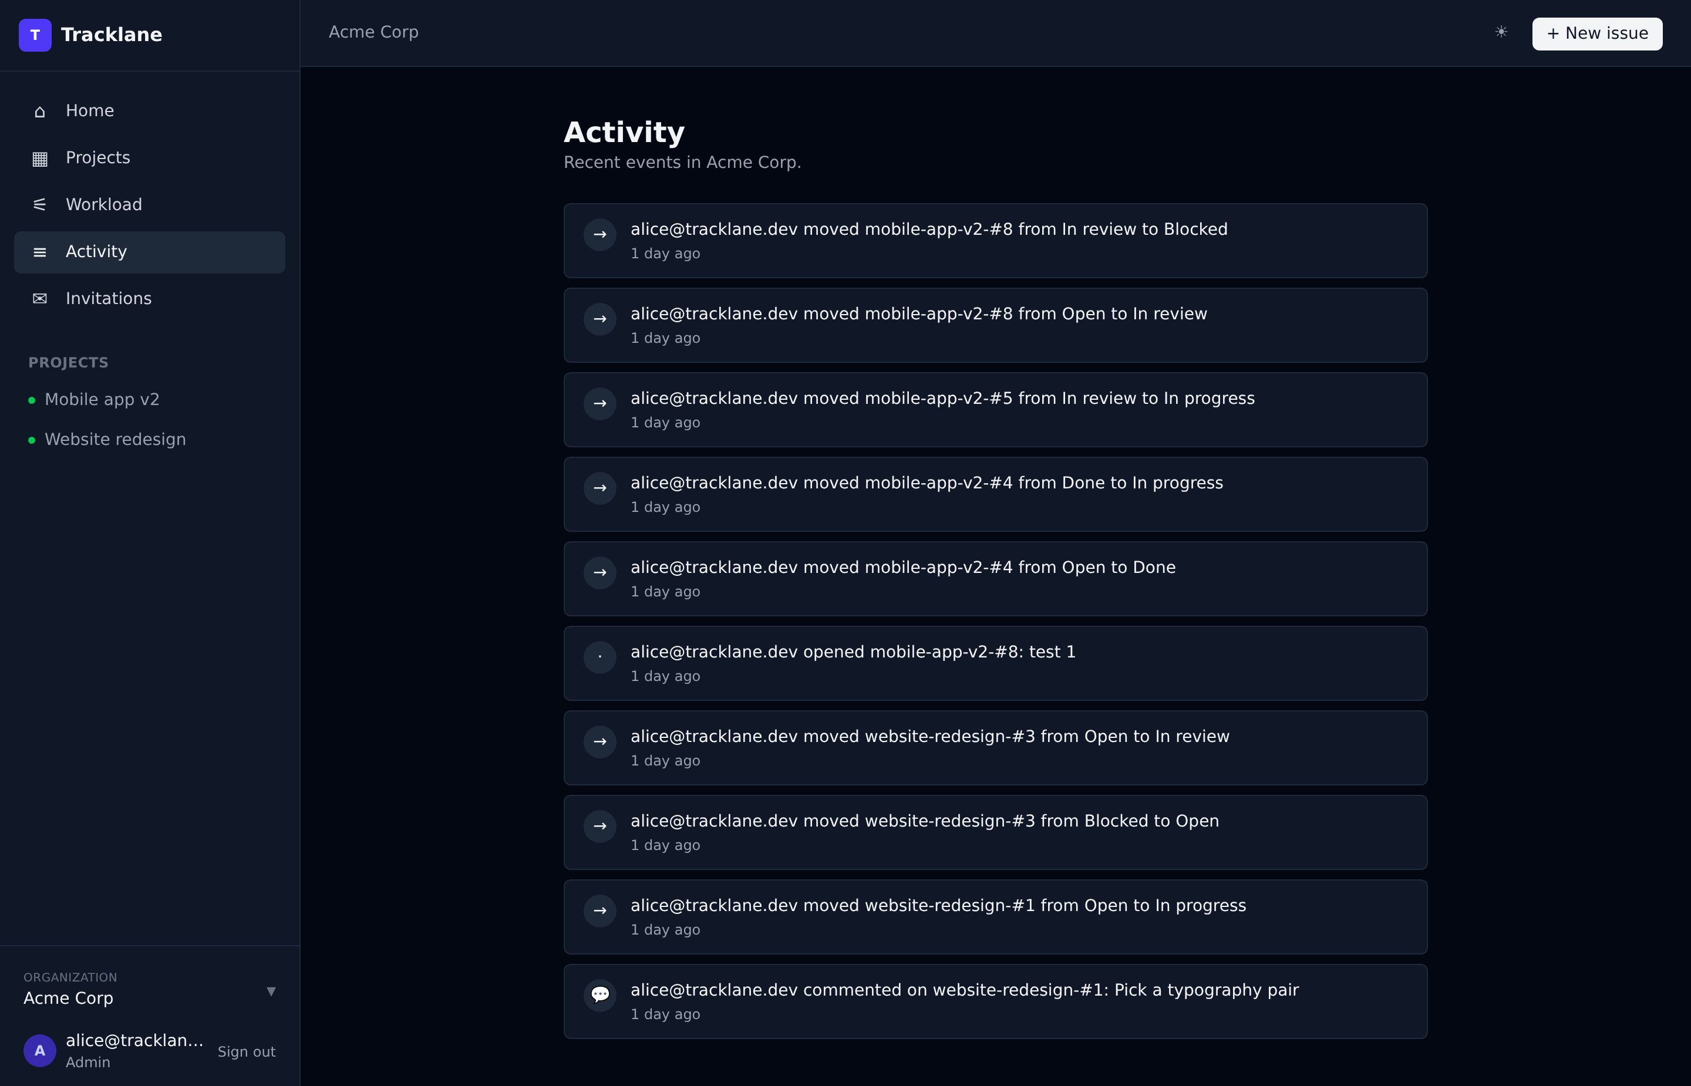This screenshot has height=1086, width=1691.
Task: Click the Tracklane brand name
Action: [x=112, y=35]
